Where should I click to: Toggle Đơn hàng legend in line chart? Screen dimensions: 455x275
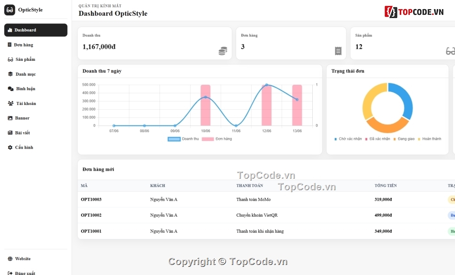(217, 139)
